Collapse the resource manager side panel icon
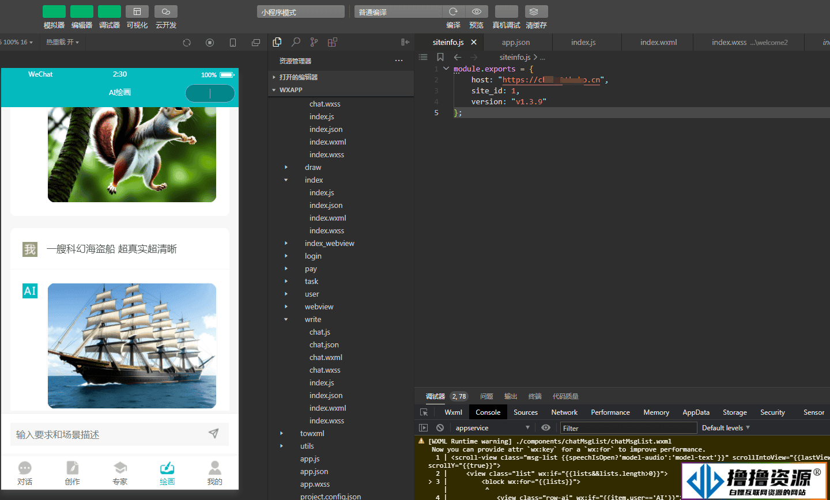Viewport: 830px width, 500px height. point(405,42)
